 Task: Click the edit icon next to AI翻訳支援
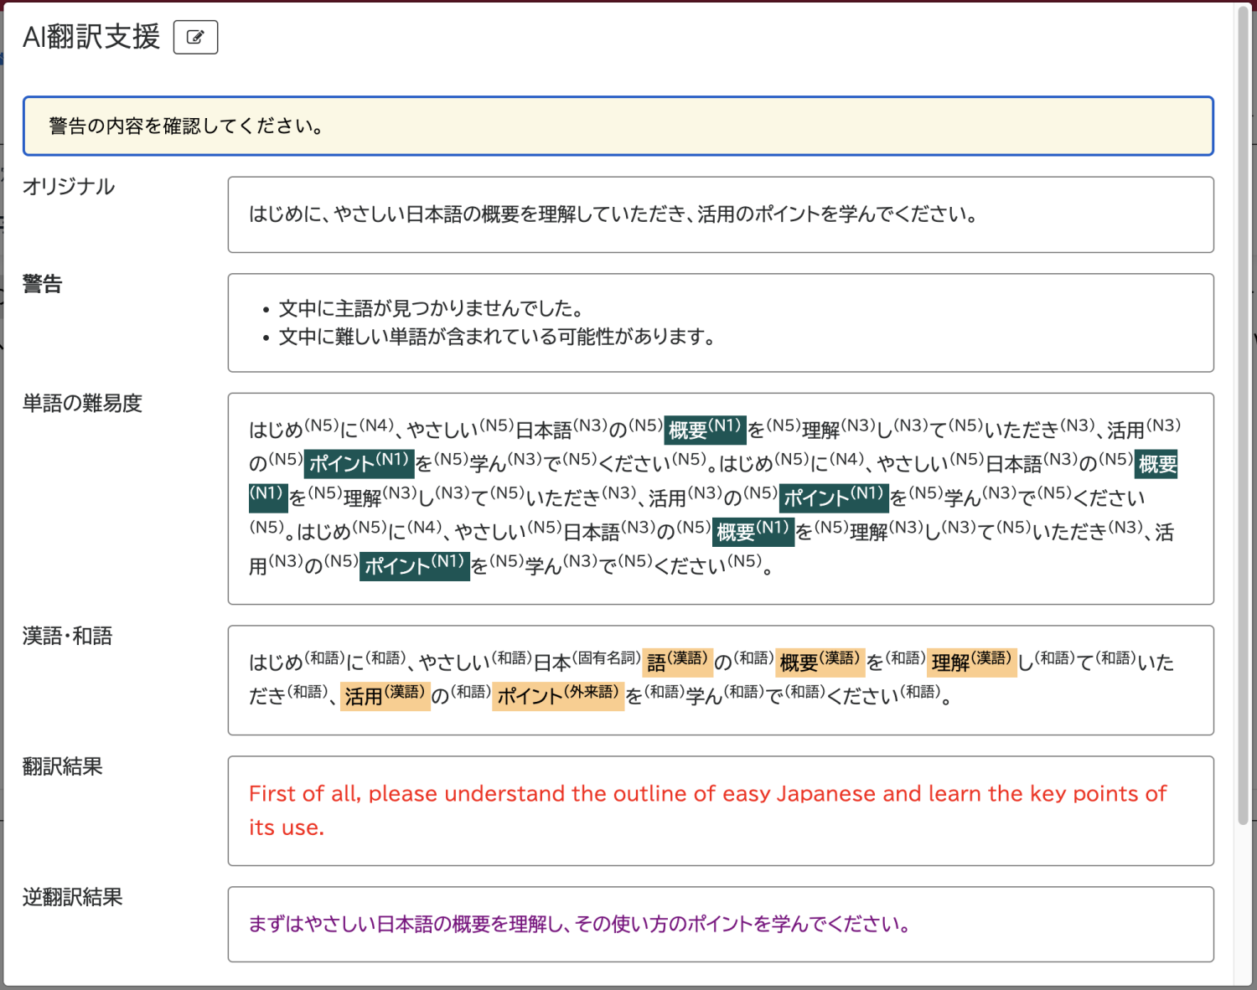pyautogui.click(x=195, y=38)
